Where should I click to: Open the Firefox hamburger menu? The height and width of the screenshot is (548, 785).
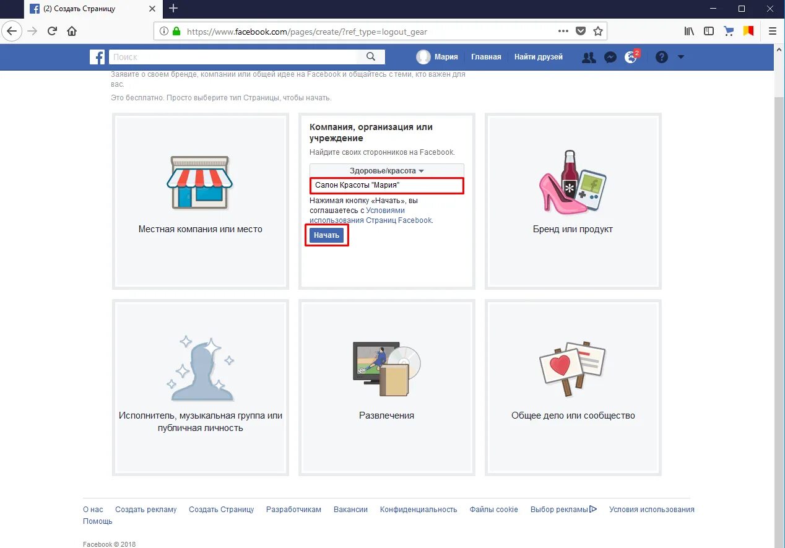(x=772, y=31)
